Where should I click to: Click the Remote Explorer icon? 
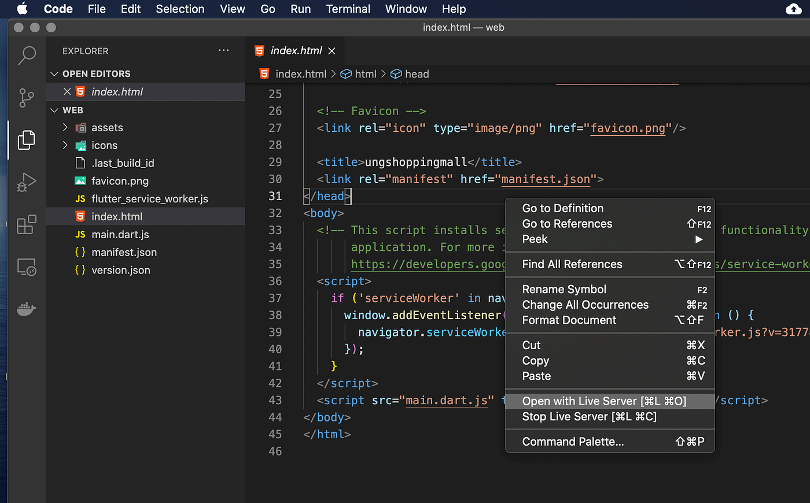(26, 267)
